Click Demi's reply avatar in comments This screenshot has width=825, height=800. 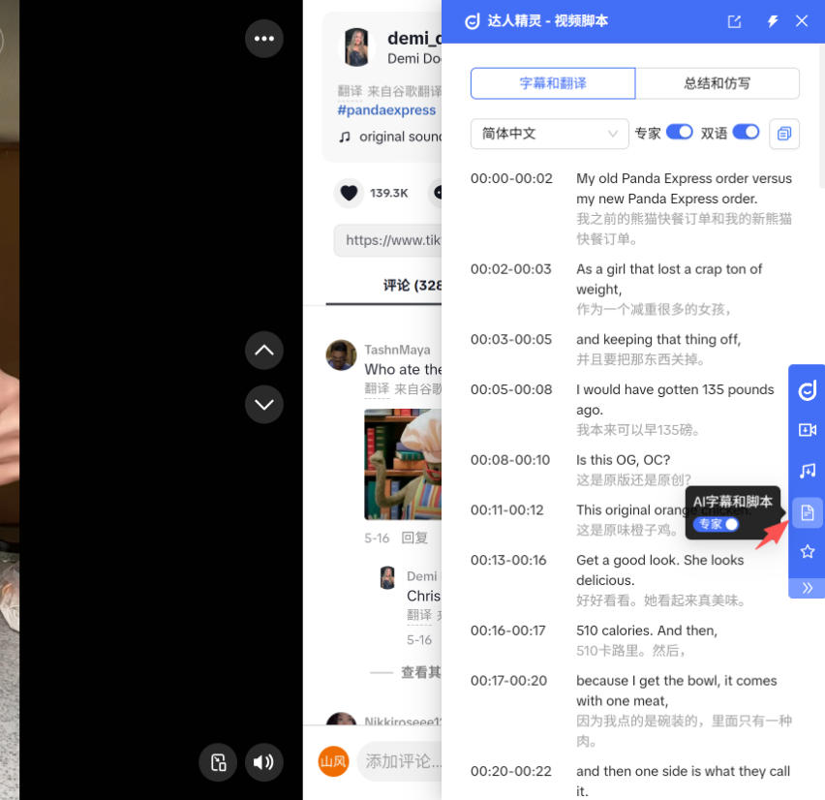(387, 578)
